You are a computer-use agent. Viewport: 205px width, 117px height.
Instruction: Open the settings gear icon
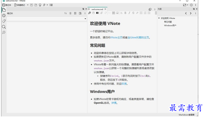click(191, 5)
